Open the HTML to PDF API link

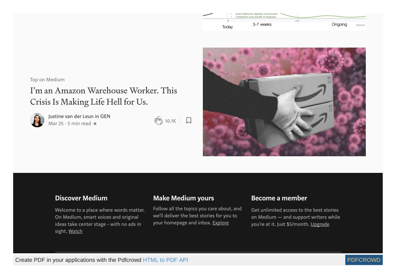[x=165, y=260]
